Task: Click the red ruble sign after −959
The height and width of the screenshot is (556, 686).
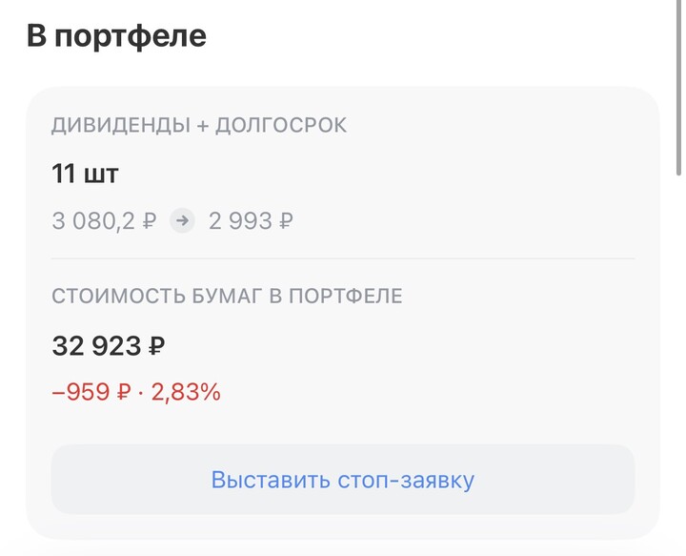Action: coord(123,391)
